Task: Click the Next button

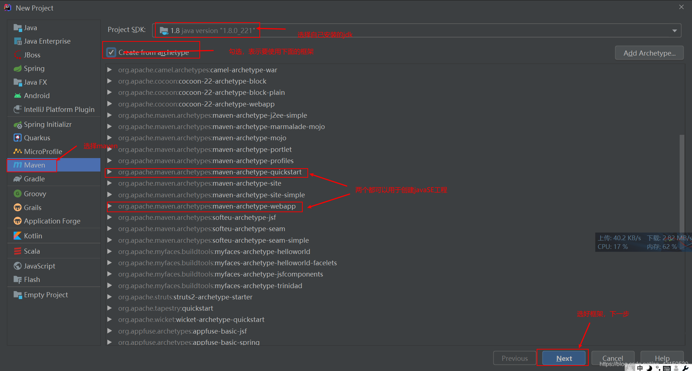Action: (564, 358)
